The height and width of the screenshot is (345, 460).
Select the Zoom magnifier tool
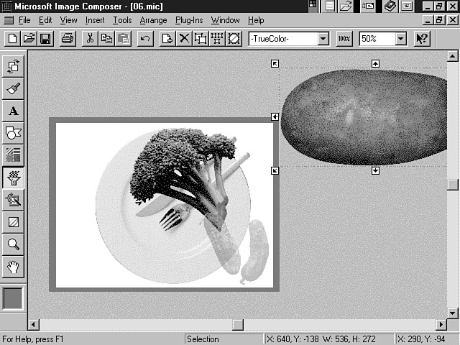(x=14, y=244)
